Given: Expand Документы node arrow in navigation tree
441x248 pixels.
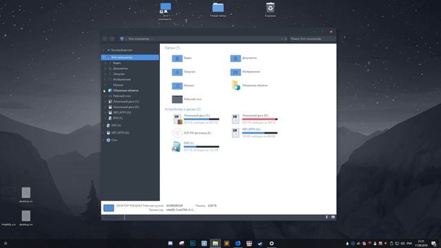Looking at the screenshot, I should [x=106, y=68].
